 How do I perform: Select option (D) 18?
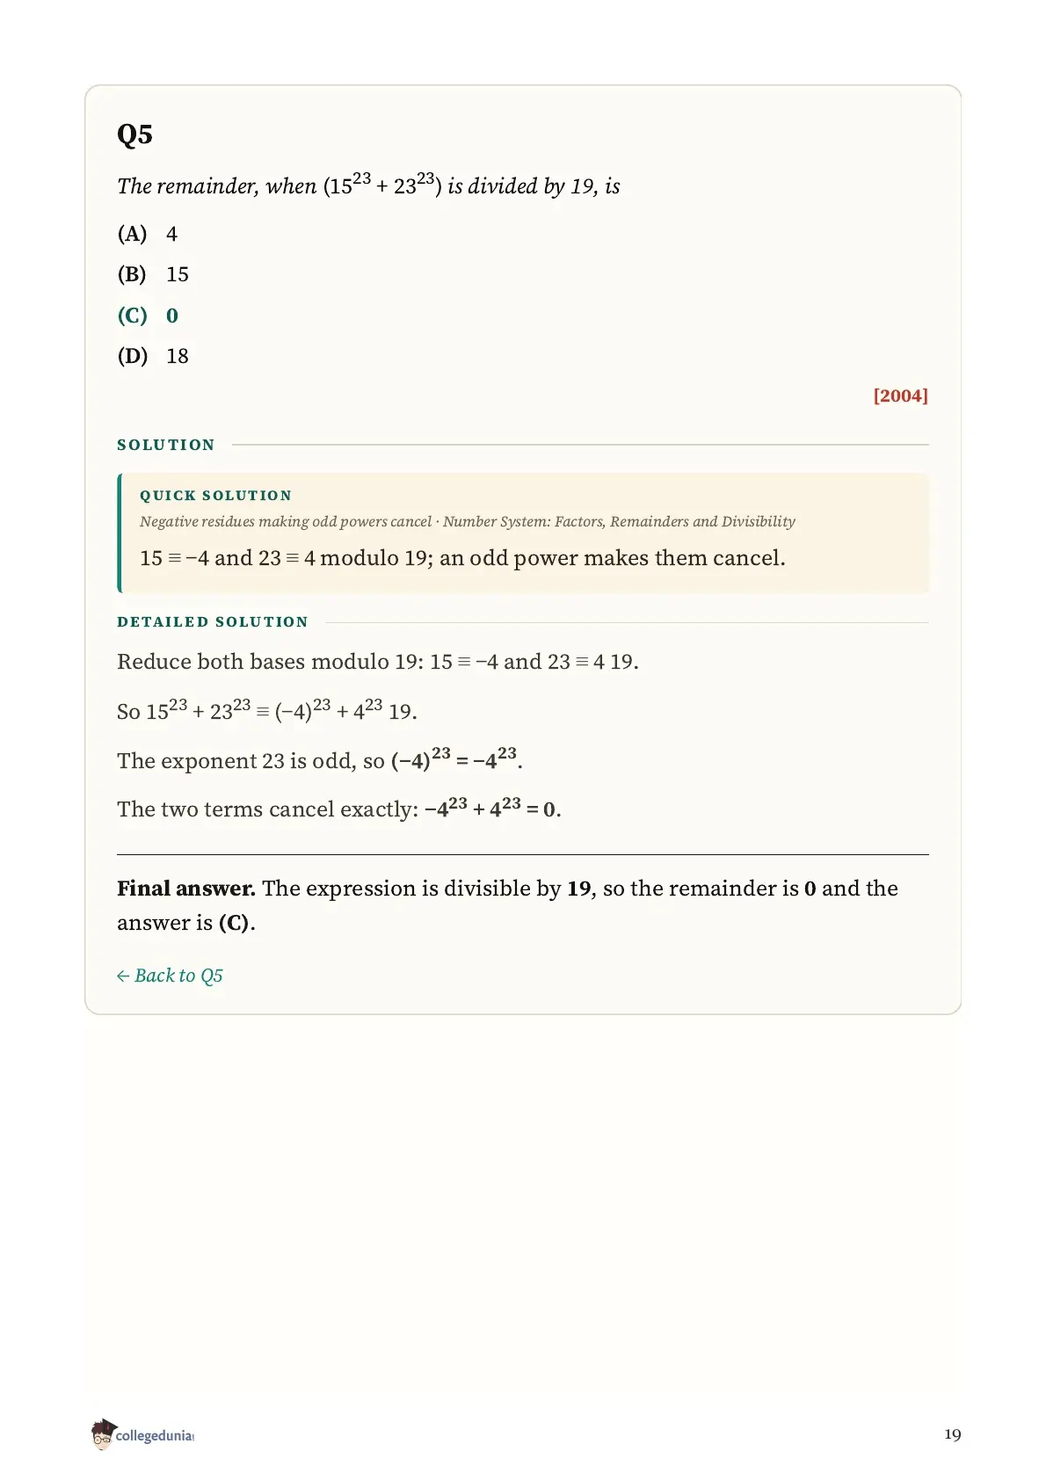click(x=153, y=356)
